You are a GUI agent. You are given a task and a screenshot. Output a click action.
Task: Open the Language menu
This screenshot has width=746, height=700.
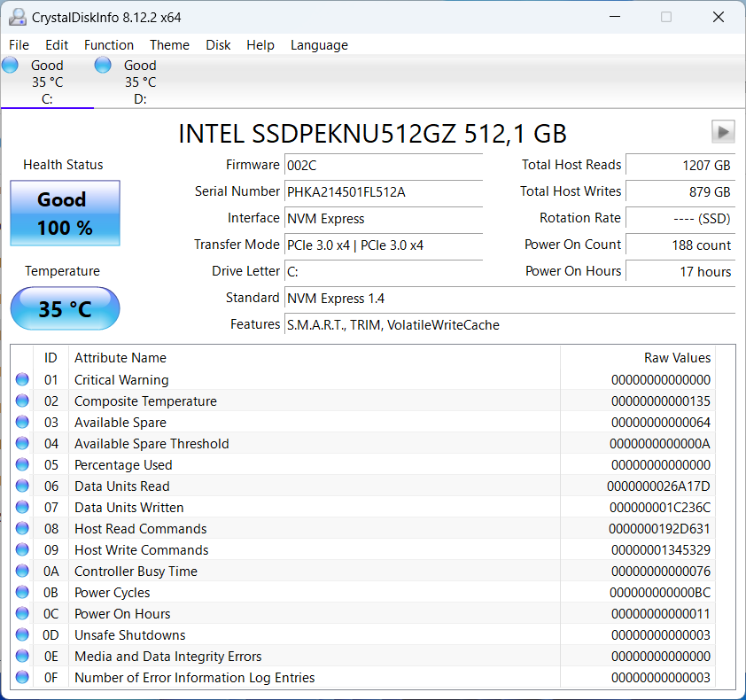[319, 45]
